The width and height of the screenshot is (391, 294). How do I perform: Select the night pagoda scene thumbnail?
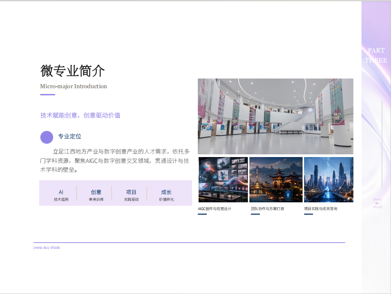(x=276, y=179)
